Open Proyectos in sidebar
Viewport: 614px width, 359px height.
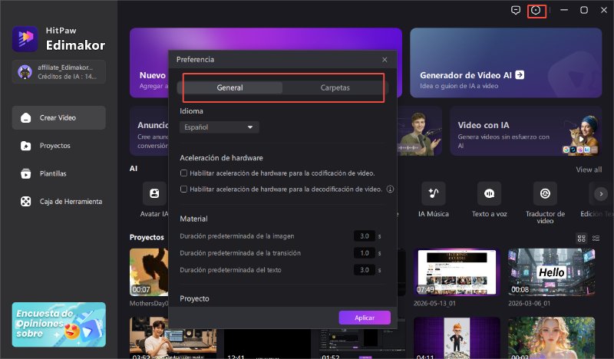[x=59, y=146]
